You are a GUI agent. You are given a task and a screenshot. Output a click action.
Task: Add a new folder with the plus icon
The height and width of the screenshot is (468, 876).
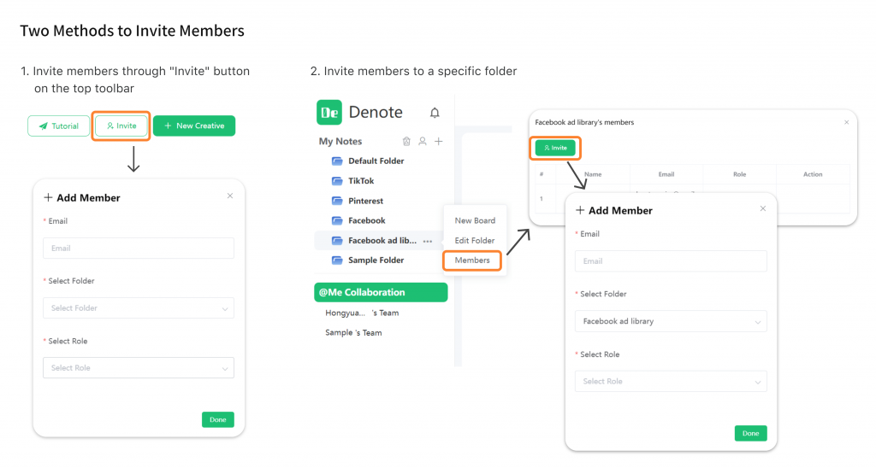tap(439, 141)
